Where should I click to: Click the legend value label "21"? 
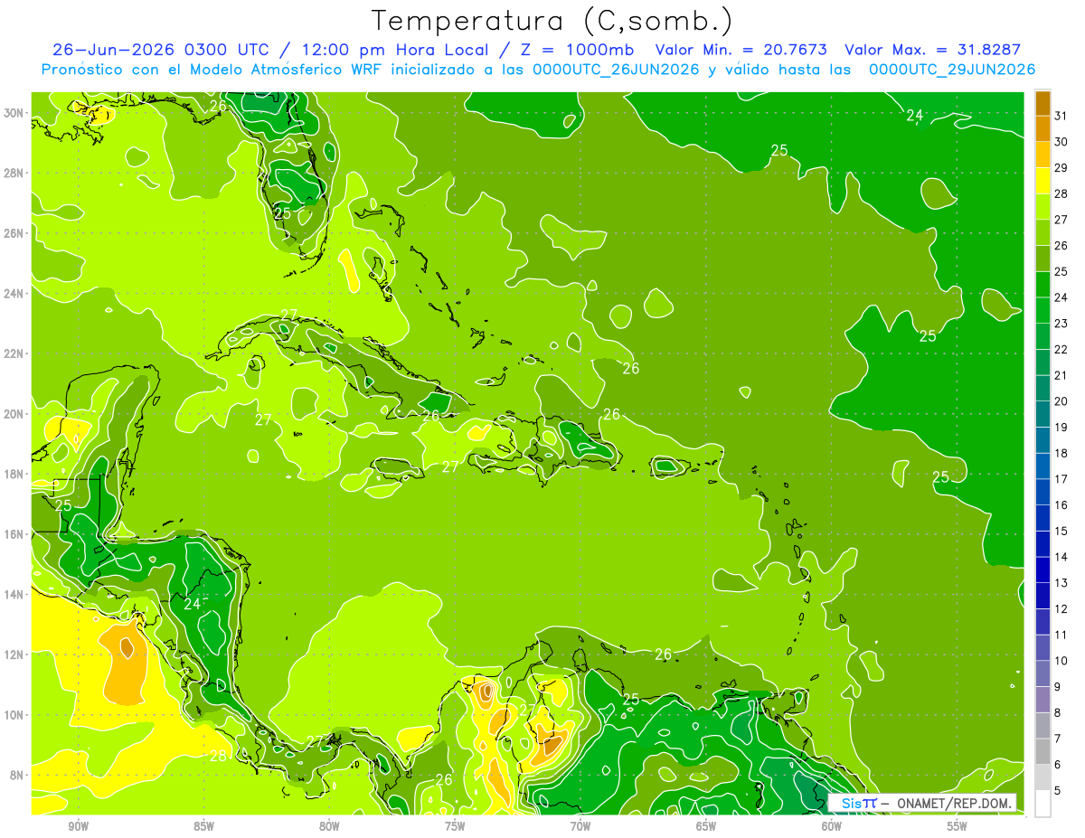click(1061, 375)
